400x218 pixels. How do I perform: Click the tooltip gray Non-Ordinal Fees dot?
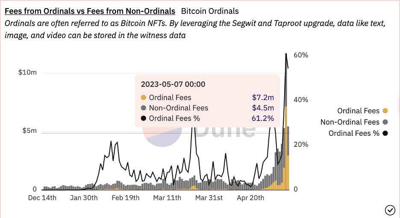coord(144,108)
